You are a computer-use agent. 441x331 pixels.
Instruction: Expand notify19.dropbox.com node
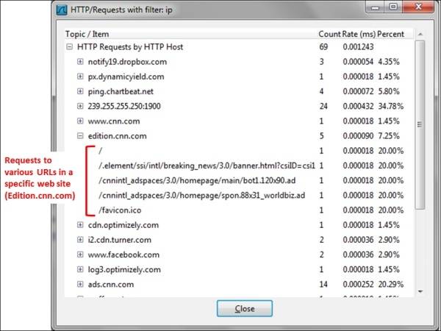click(80, 61)
